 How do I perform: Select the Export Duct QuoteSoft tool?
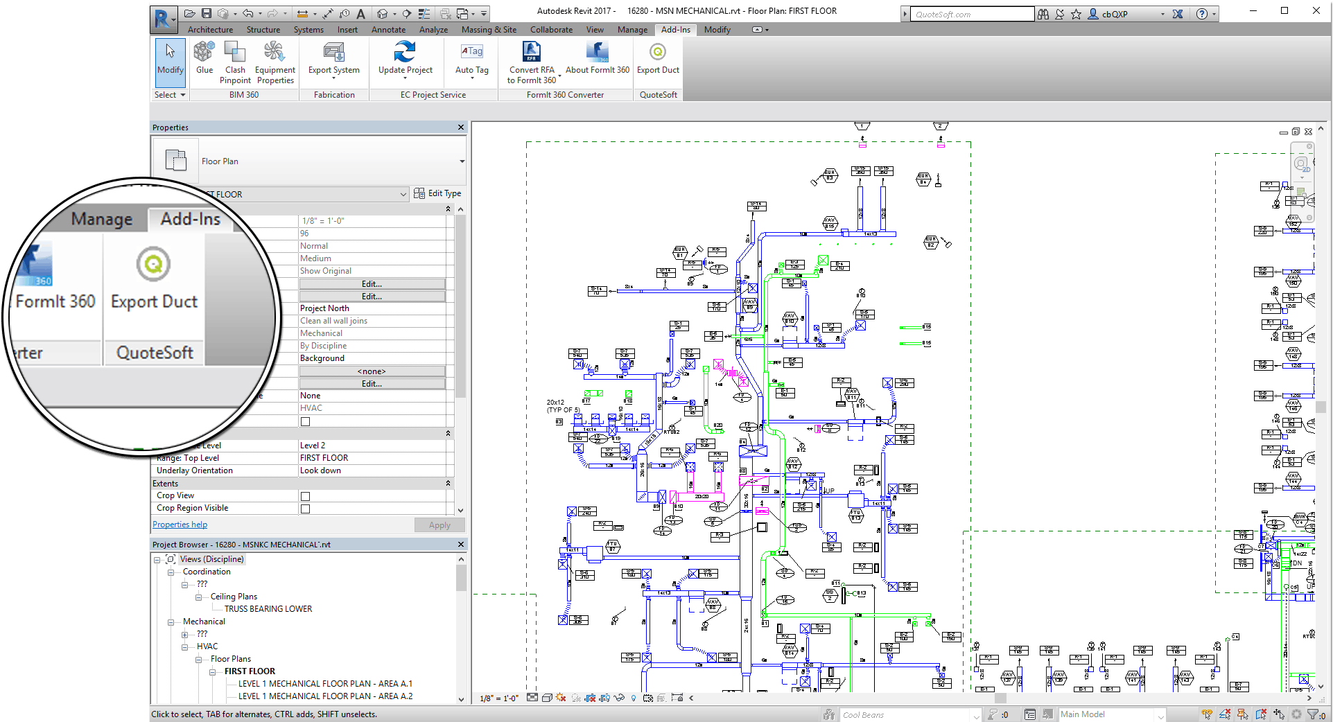point(657,61)
